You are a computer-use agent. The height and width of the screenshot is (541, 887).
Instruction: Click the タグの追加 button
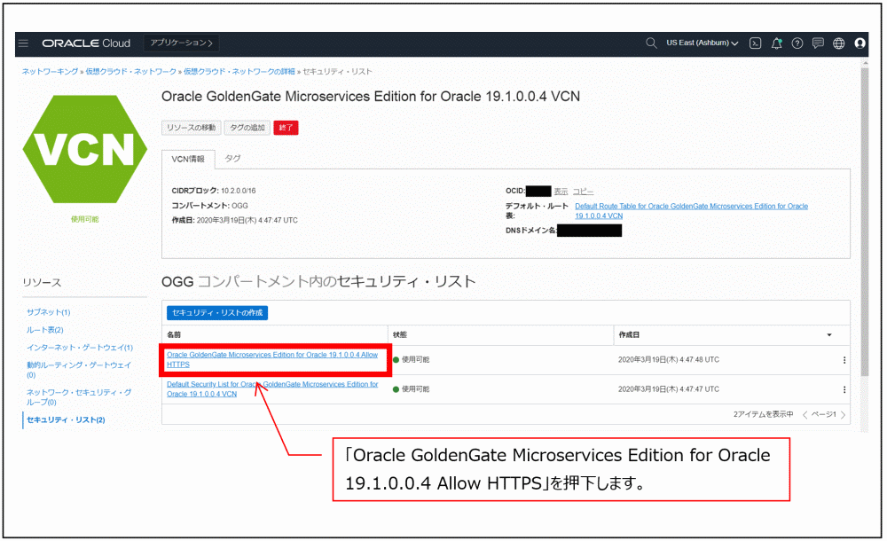[x=247, y=128]
